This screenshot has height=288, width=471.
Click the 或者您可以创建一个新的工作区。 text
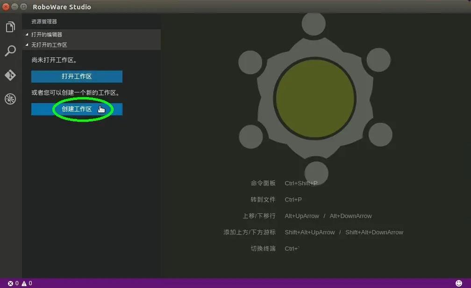coord(76,93)
